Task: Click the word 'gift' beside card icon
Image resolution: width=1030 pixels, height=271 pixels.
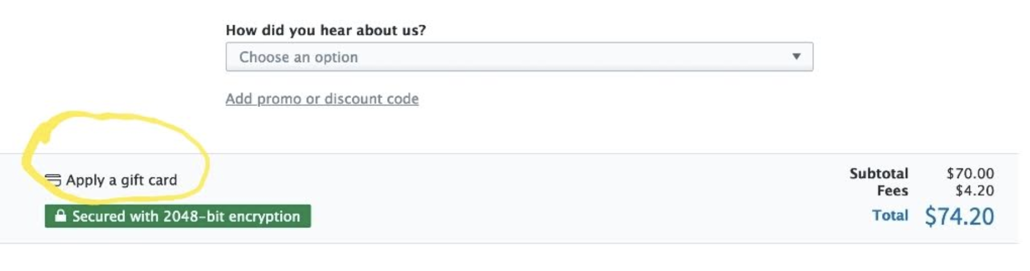Action: 132,180
